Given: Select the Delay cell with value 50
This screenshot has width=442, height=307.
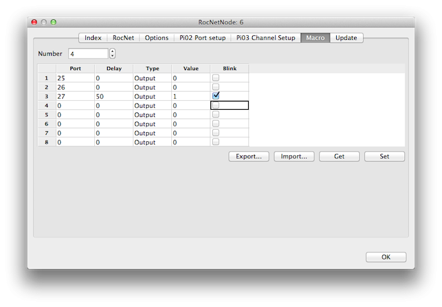Looking at the screenshot, I should 113,96.
